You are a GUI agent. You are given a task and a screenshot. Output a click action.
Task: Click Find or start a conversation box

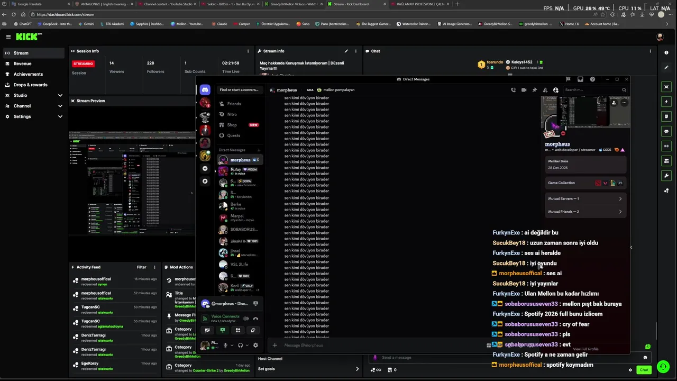click(x=239, y=90)
